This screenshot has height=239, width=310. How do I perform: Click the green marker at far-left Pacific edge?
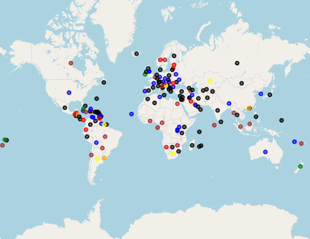[x=5, y=139]
